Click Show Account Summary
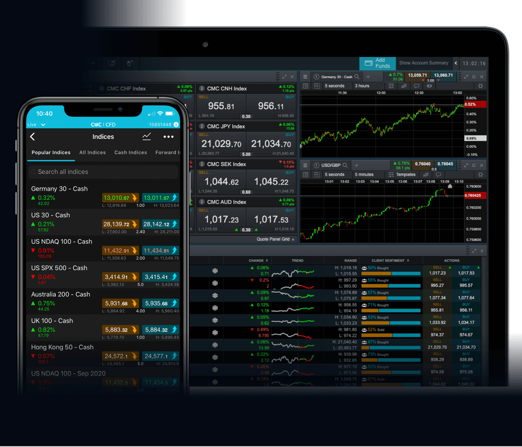This screenshot has height=447, width=522. [x=424, y=63]
